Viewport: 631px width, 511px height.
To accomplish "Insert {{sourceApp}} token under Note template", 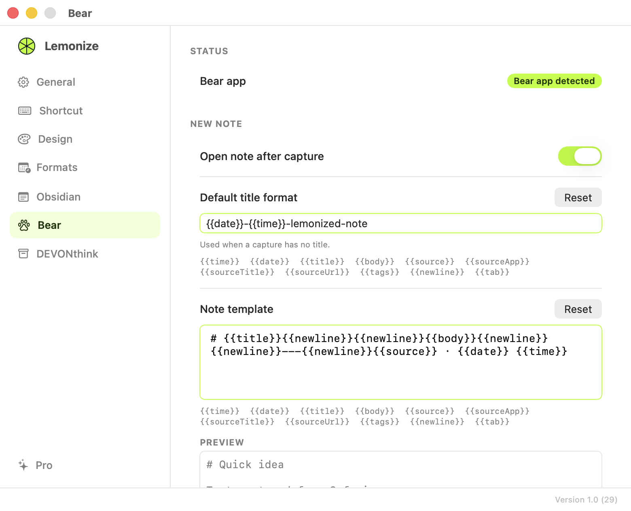I will pos(497,411).
